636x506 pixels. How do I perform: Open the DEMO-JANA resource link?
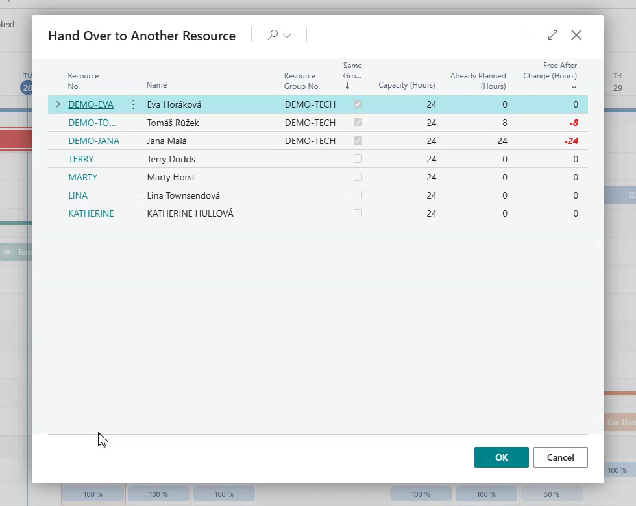coord(93,141)
